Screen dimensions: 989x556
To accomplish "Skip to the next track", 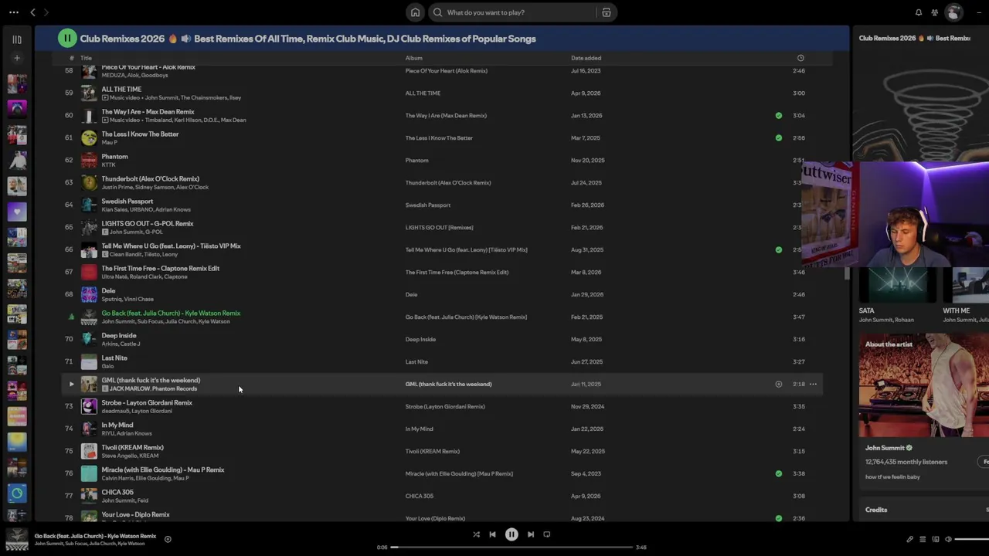I will pos(531,534).
